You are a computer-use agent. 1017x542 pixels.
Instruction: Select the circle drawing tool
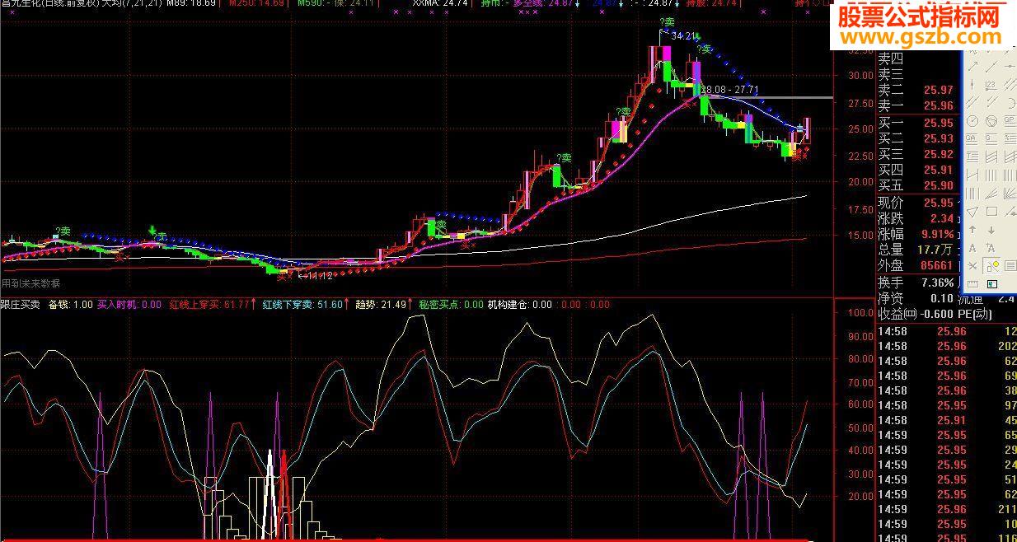[972, 120]
